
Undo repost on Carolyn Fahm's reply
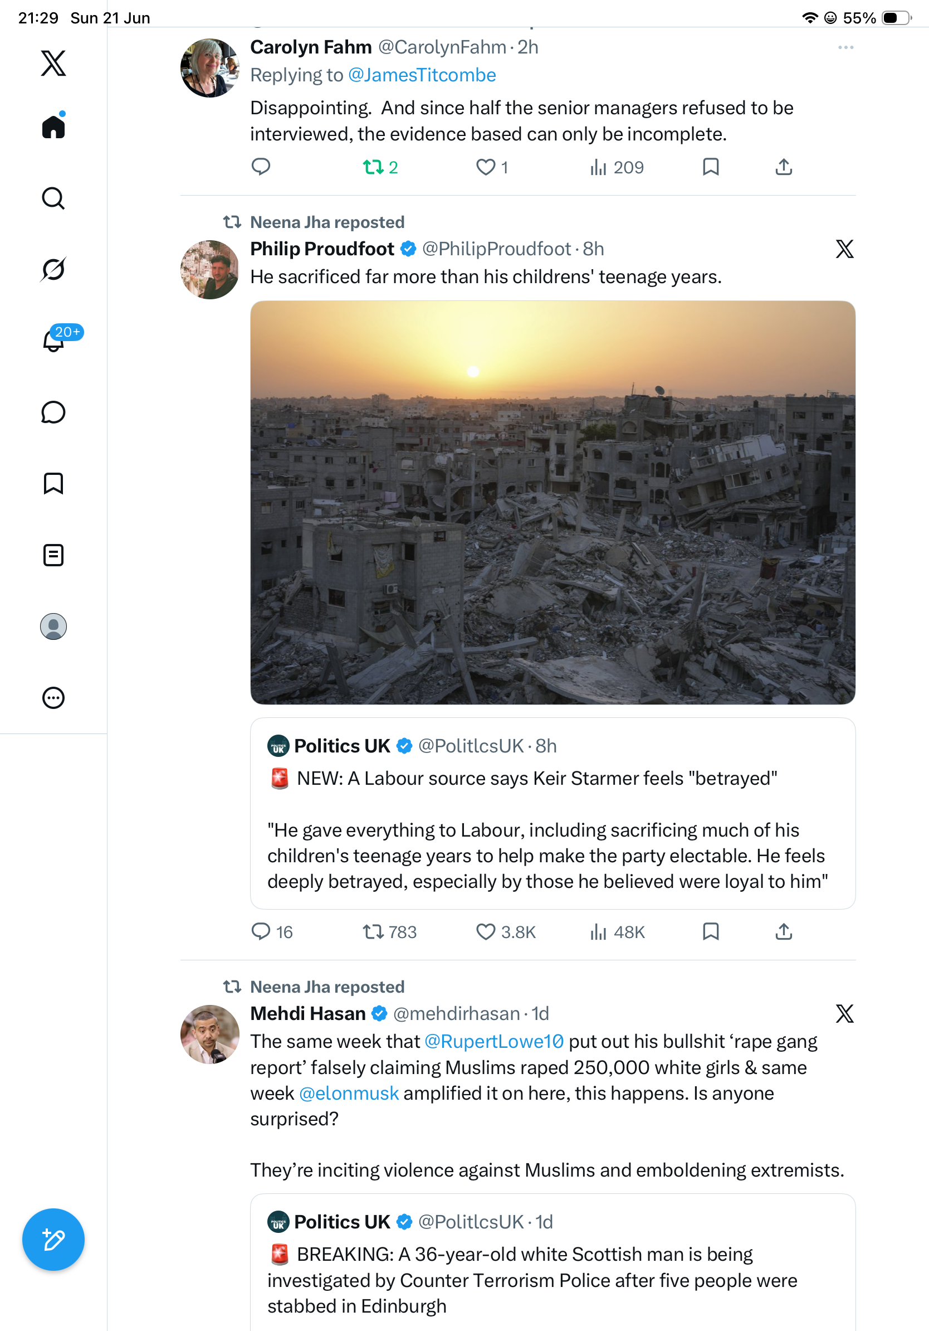[380, 168]
